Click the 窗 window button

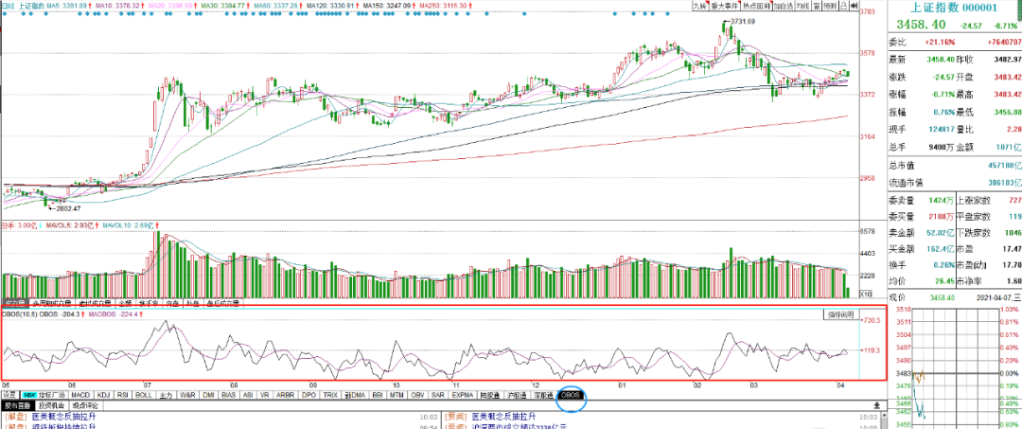tap(816, 6)
